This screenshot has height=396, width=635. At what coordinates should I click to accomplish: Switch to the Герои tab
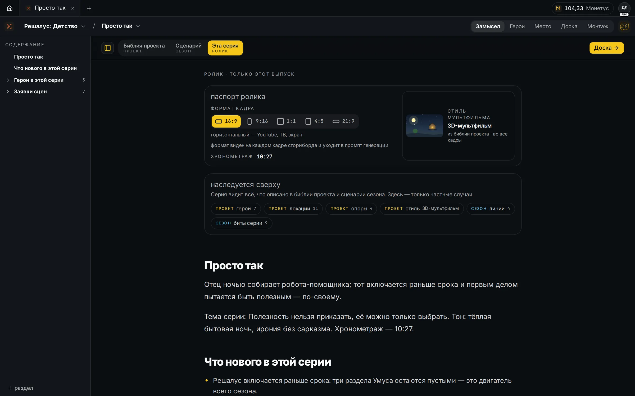click(x=517, y=26)
